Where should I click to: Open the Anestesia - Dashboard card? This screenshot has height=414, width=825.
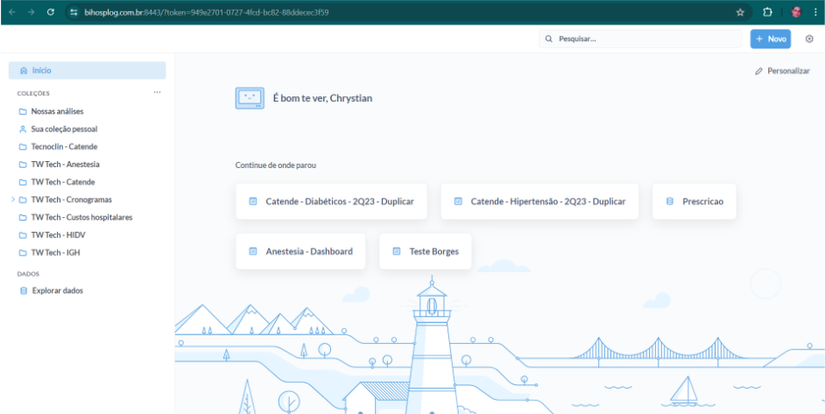(x=300, y=251)
